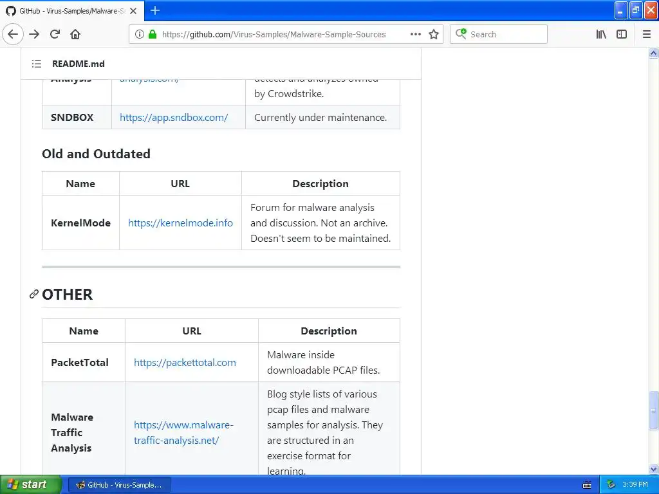The width and height of the screenshot is (659, 494).
Task: Click the taskbar keyboard tray icon
Action: coord(587,485)
